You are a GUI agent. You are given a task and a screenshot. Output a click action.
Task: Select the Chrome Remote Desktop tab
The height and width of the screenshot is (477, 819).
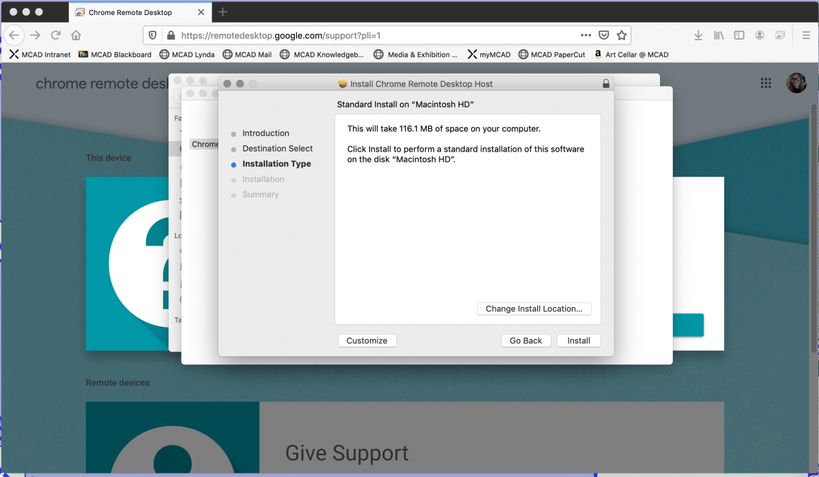tap(140, 12)
